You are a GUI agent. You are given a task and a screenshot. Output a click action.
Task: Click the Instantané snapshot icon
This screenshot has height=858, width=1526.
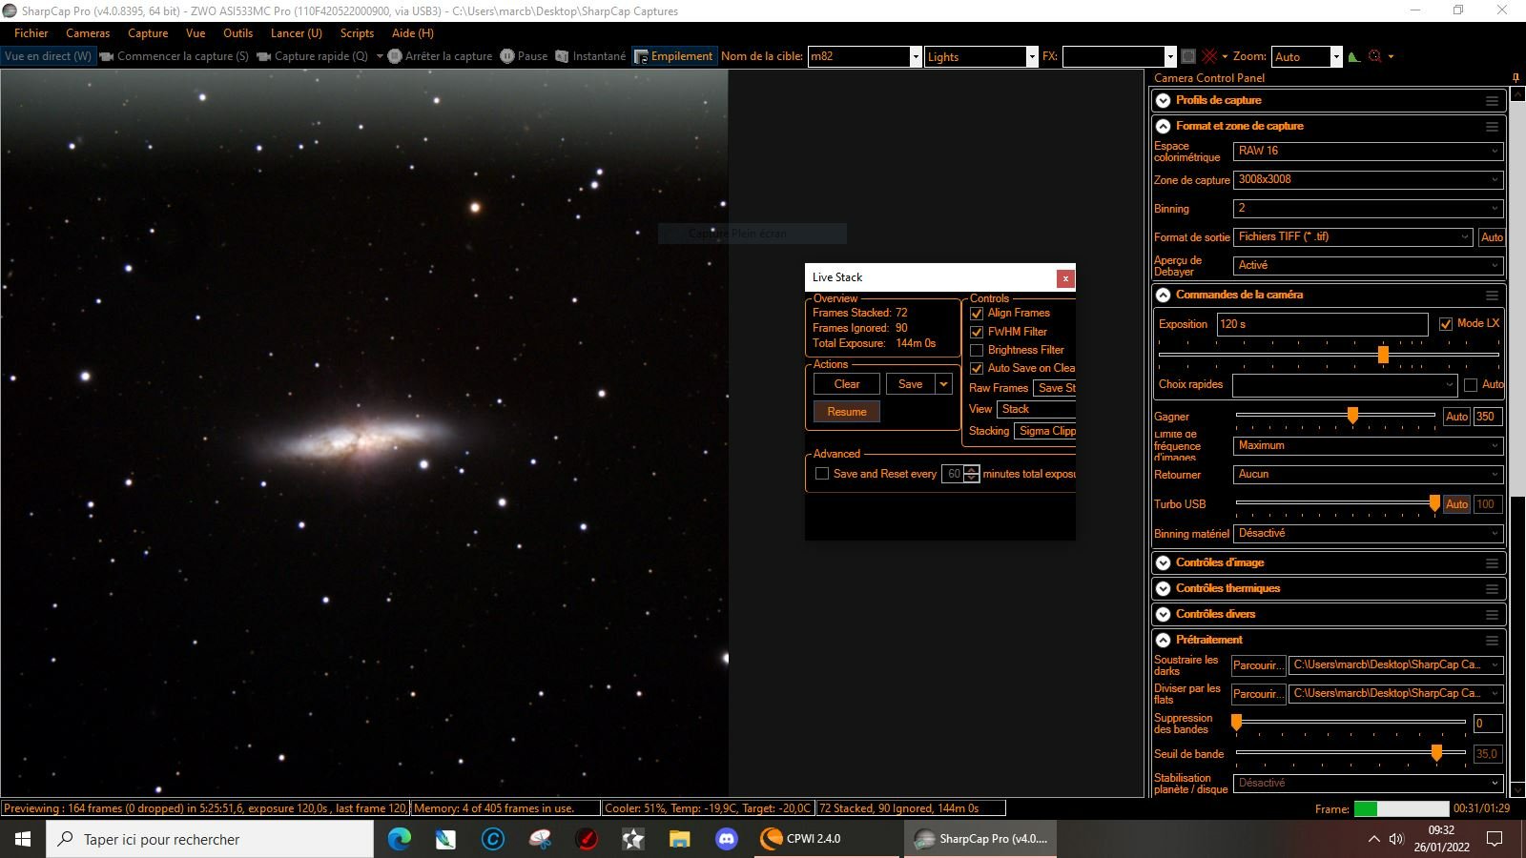[562, 56]
